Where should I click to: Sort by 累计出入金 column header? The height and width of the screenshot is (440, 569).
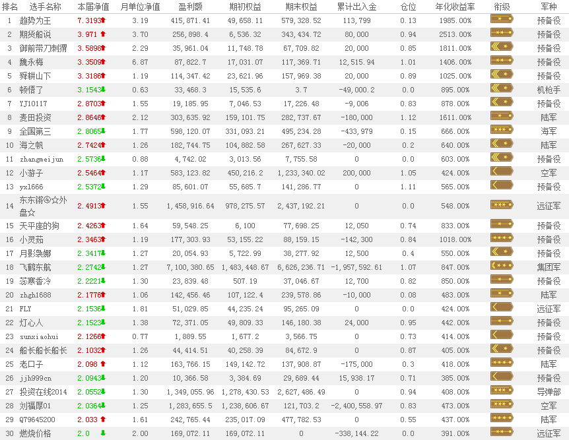coord(356,7)
